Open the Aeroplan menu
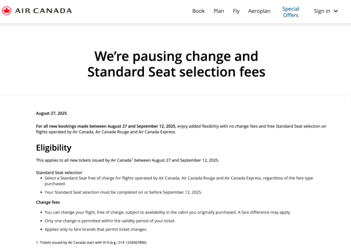Viewport: 351px width, 252px height. [x=259, y=11]
